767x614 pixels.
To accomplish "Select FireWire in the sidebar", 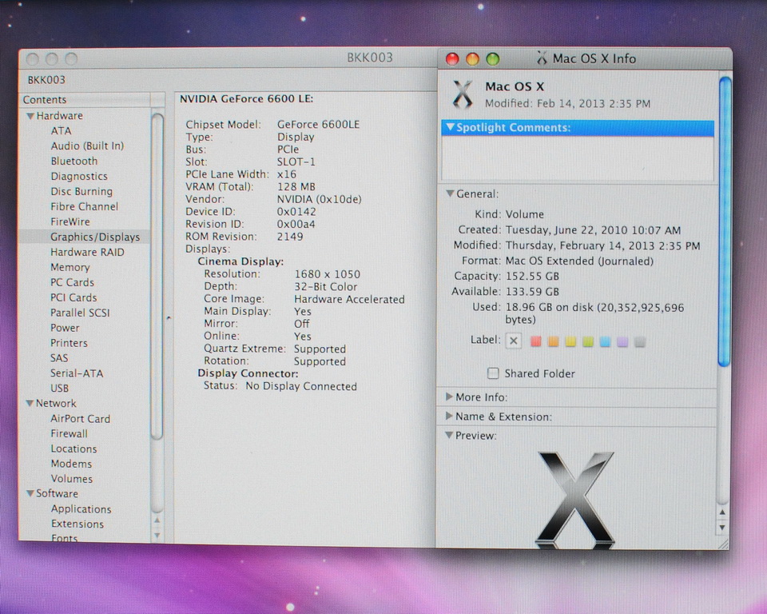I will (x=70, y=221).
